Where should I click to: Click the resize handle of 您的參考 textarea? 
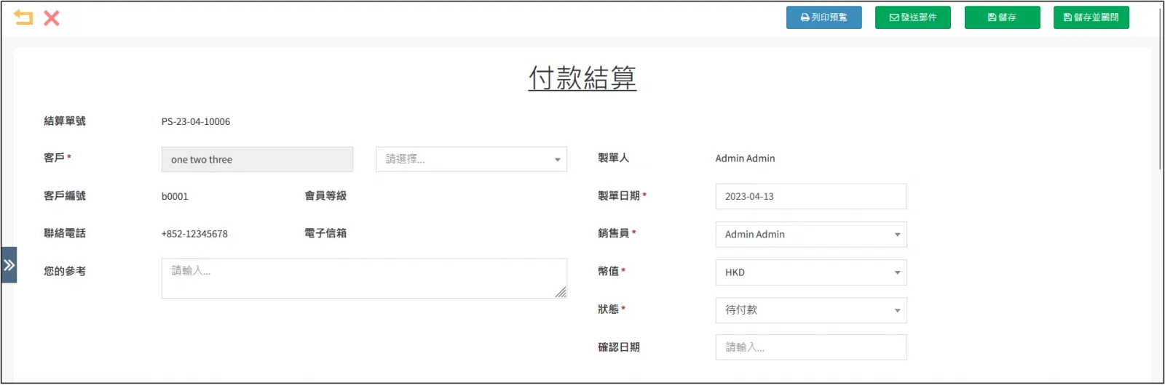tap(561, 293)
